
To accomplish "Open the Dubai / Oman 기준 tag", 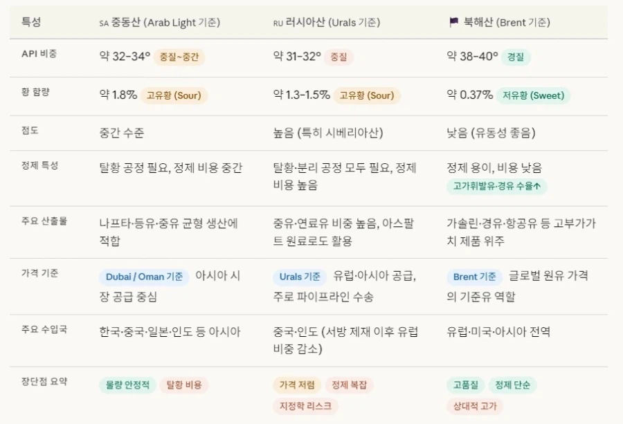I will coord(144,277).
